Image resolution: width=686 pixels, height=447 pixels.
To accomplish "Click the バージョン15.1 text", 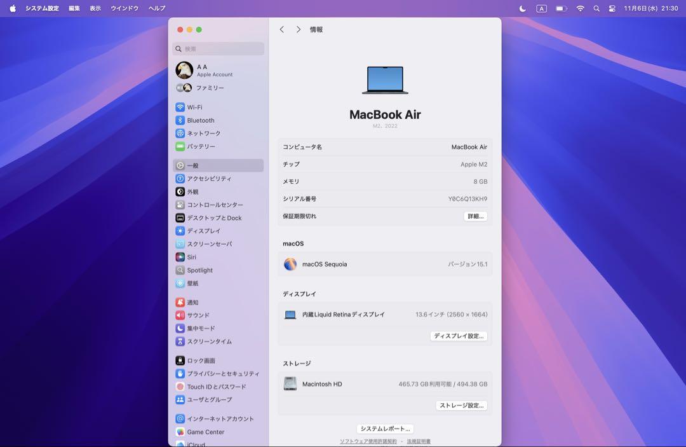I will pos(467,265).
